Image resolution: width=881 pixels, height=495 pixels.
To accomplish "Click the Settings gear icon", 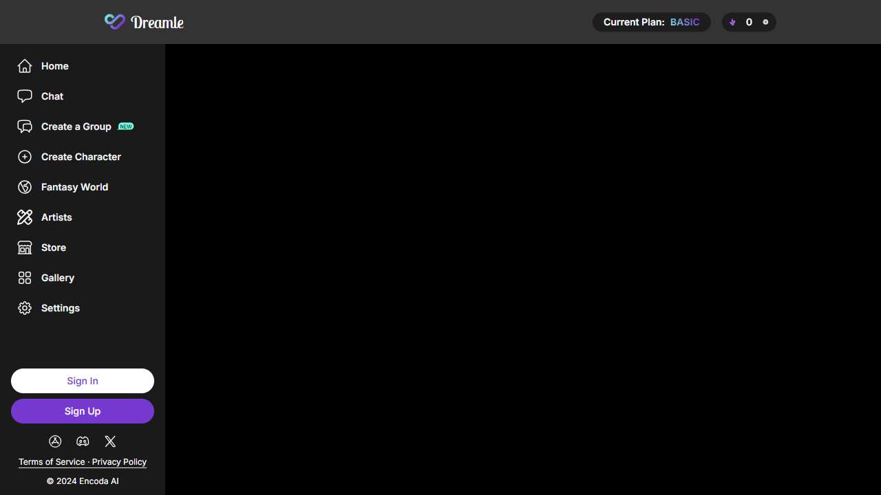I will (25, 308).
